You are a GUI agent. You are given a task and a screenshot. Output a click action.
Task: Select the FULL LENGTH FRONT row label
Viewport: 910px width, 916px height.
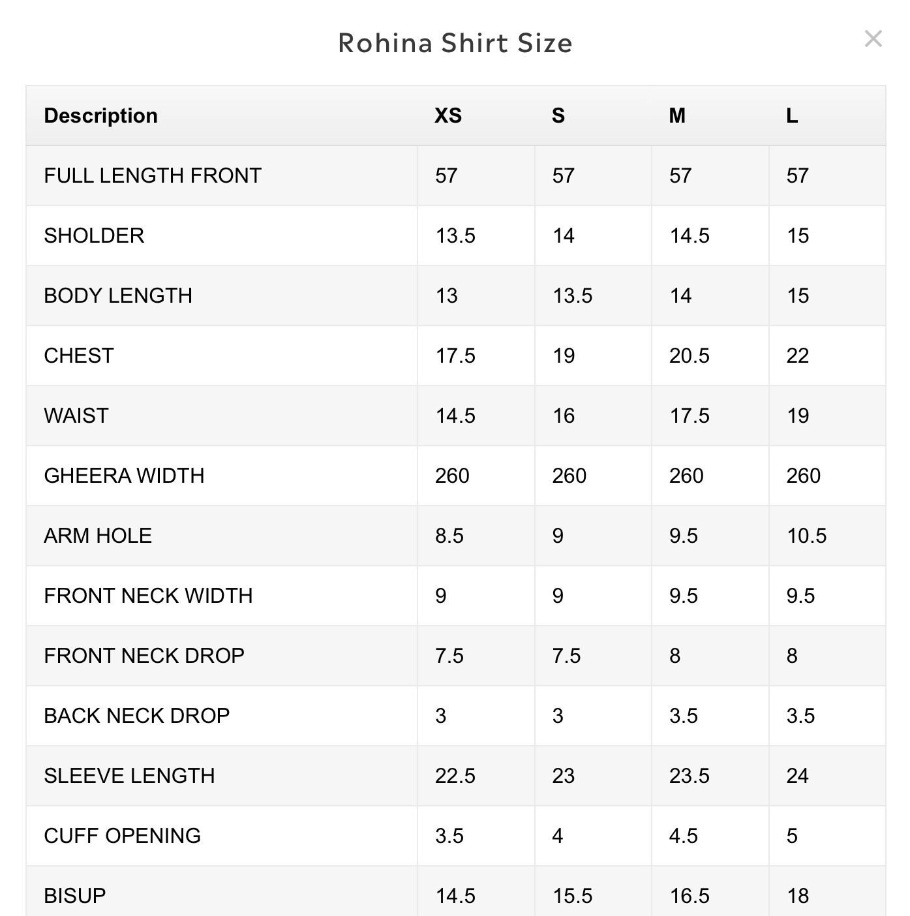[153, 176]
